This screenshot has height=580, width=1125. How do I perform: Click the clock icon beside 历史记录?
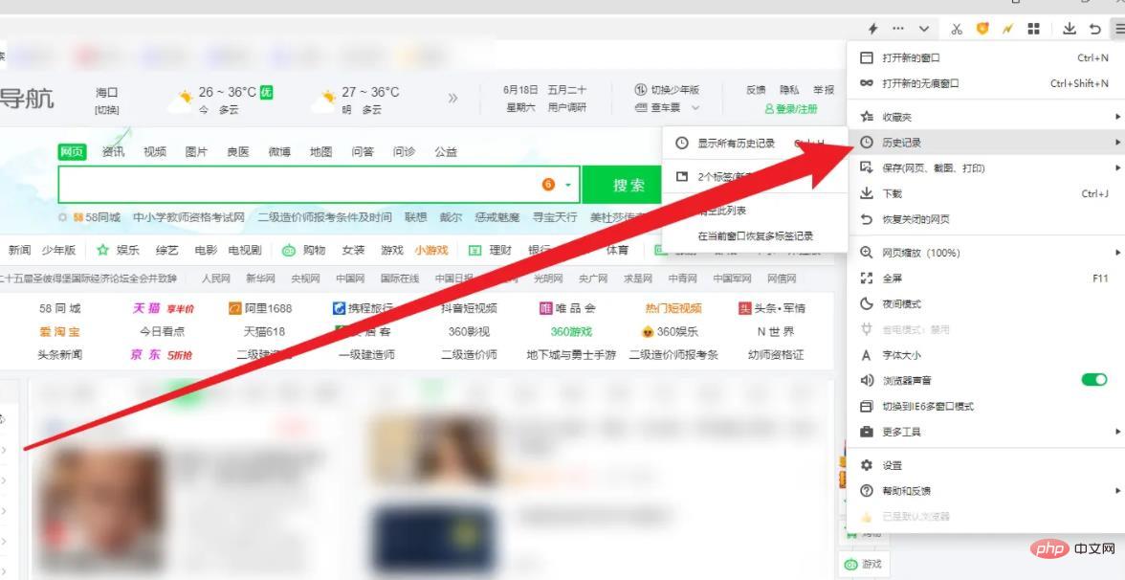[867, 143]
